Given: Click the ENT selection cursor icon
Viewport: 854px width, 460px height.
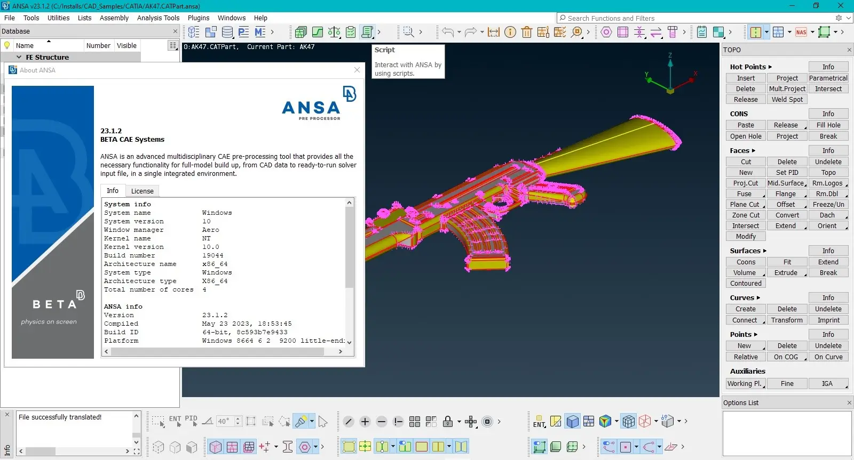Looking at the screenshot, I should (x=175, y=422).
